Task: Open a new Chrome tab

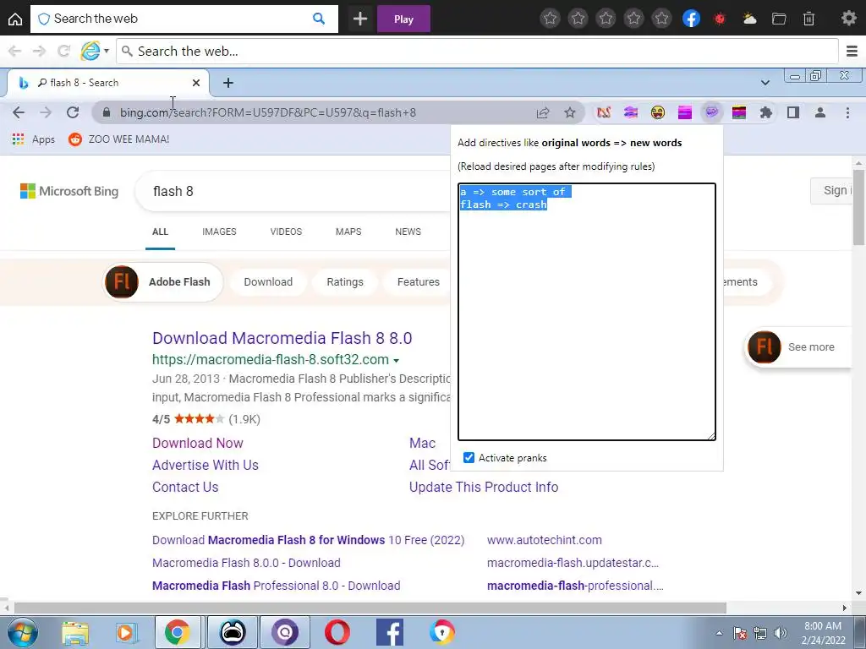Action: 228,83
